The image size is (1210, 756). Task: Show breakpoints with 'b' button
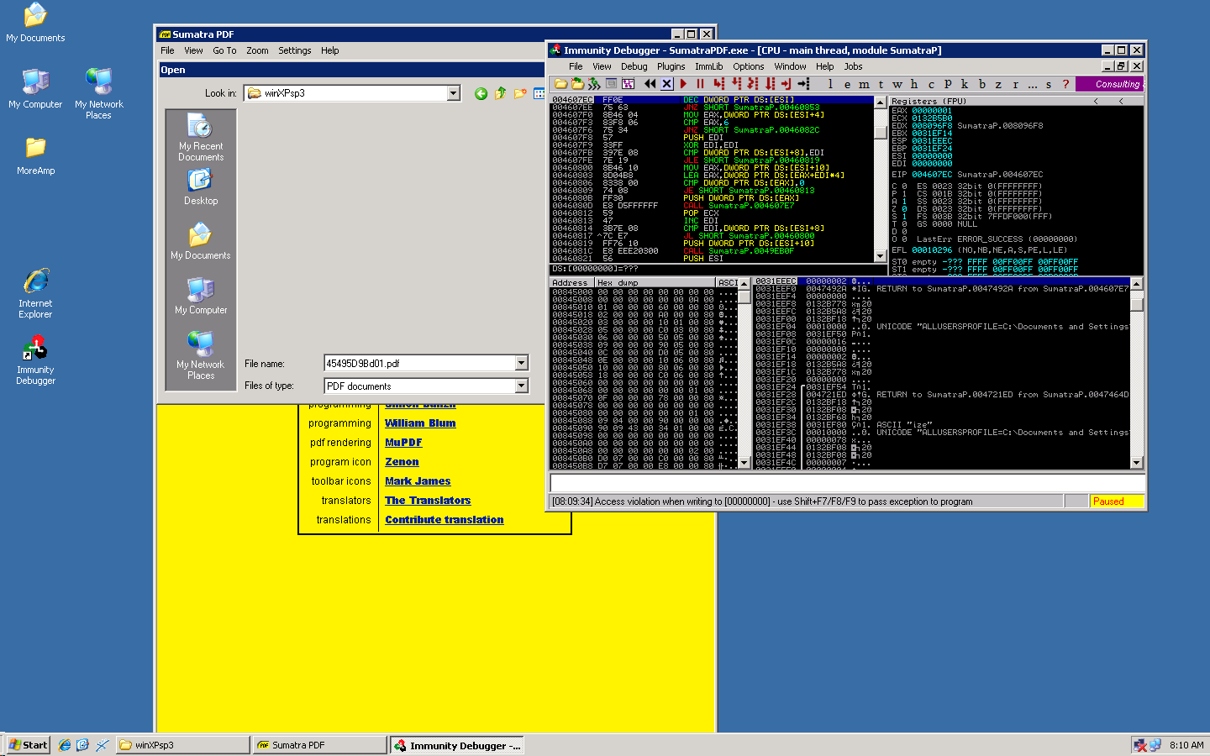tap(981, 84)
